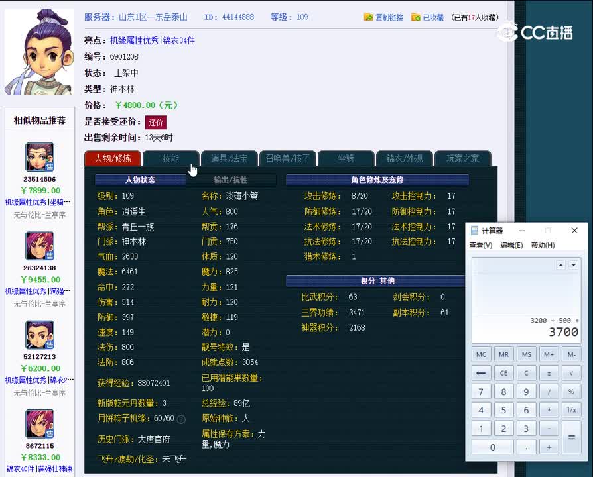This screenshot has width=593, height=477.
Task: Click the favorited folder icon beside 已收藏
Action: (416, 17)
